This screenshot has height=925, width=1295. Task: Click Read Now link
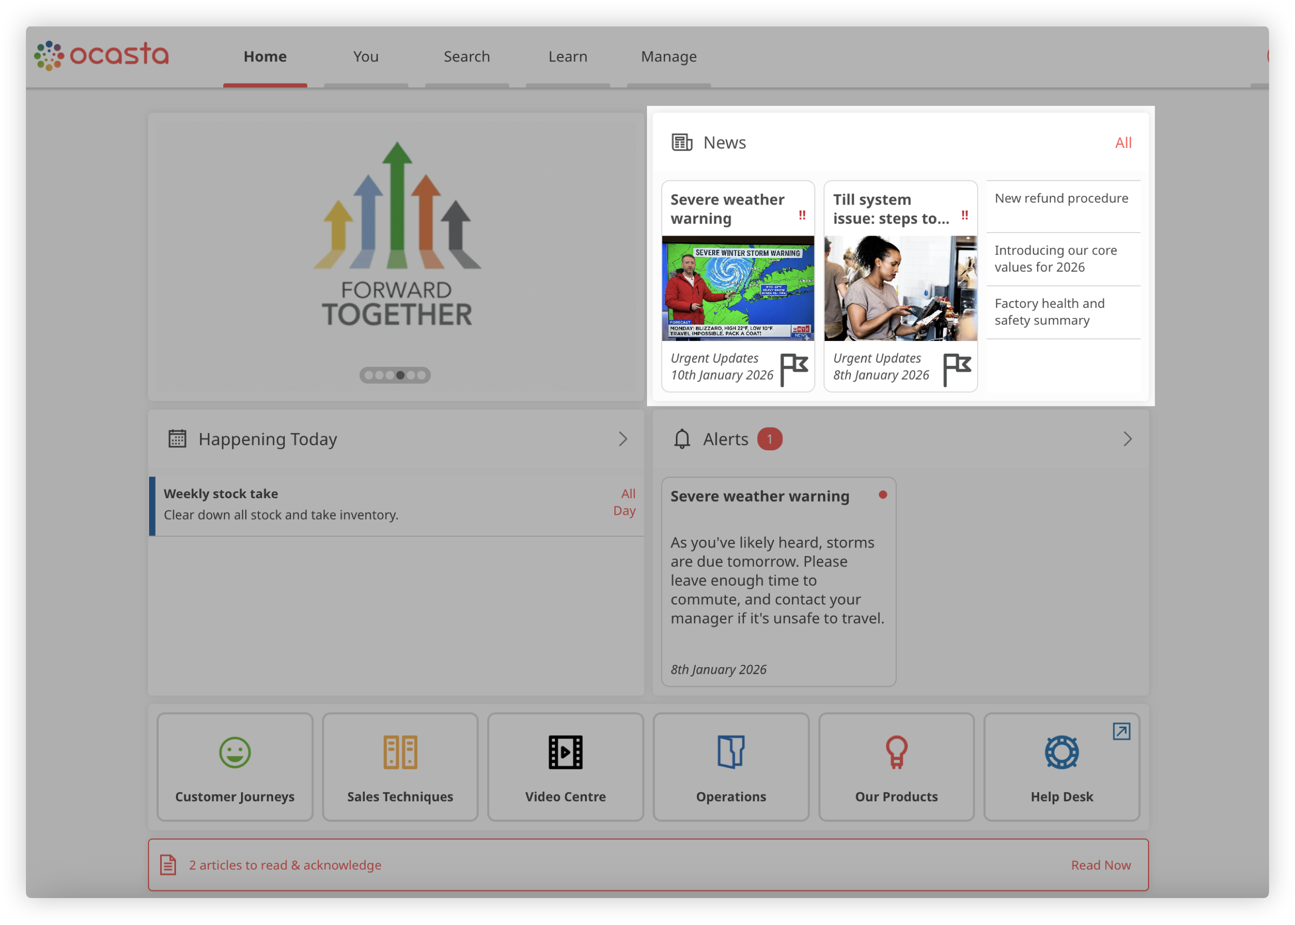coord(1100,865)
